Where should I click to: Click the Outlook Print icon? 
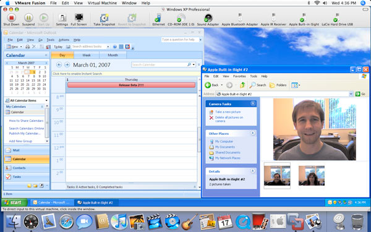tap(28, 46)
